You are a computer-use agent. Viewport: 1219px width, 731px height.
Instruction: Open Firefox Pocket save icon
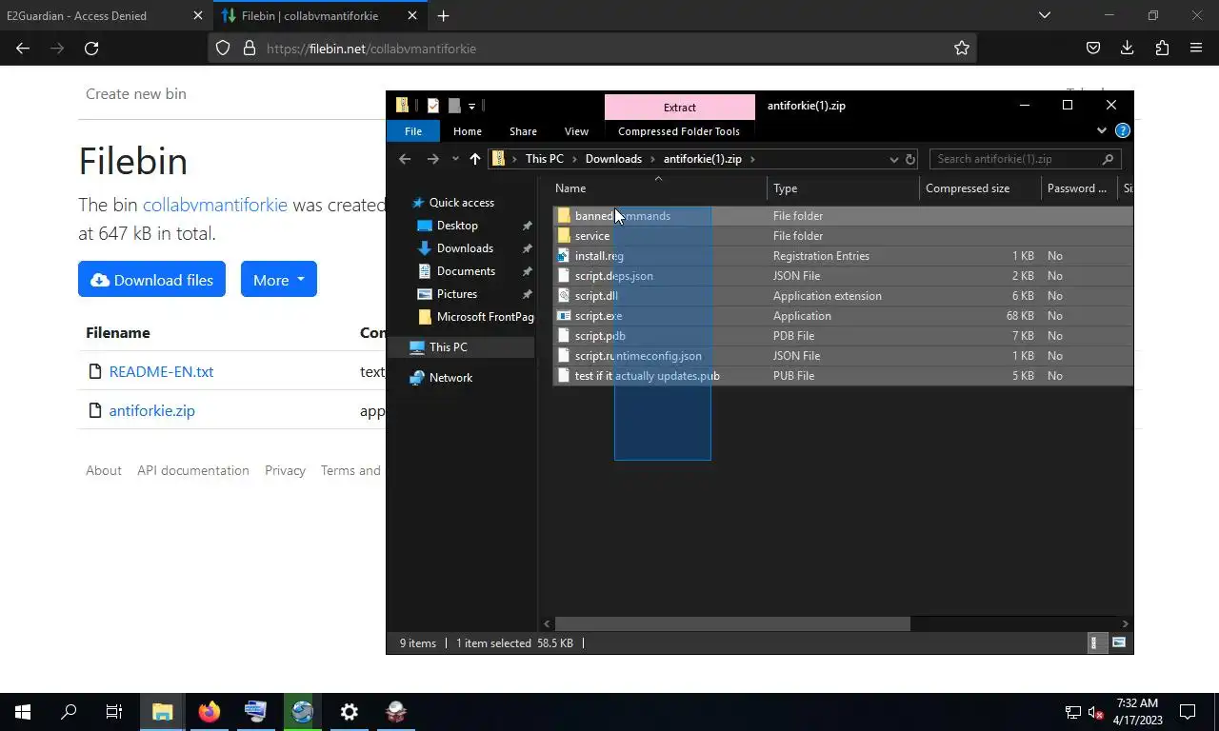1093,48
